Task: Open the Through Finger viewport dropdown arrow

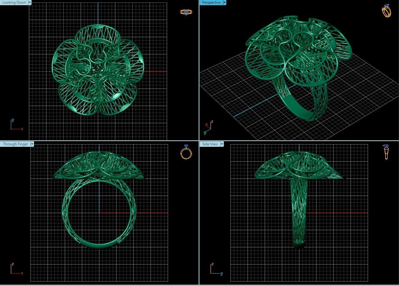Action: click(32, 144)
